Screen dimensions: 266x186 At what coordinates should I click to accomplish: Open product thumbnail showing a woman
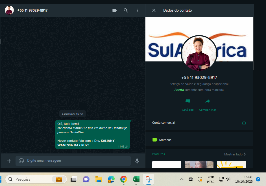[199, 164]
